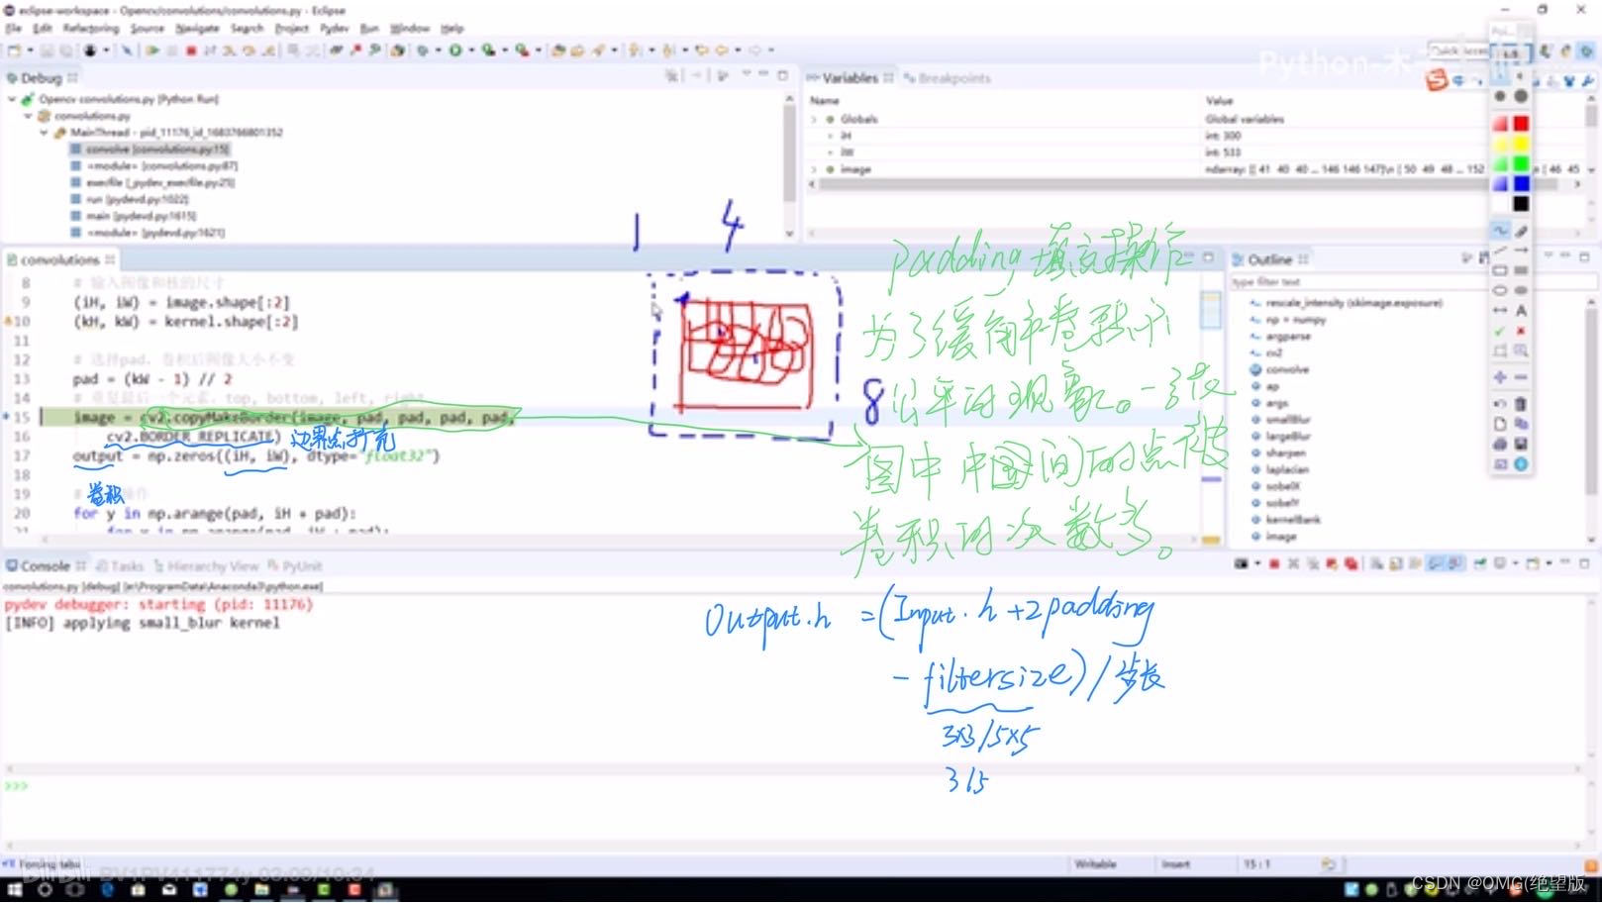
Task: Expand the image variable in Variables panel
Action: click(x=814, y=168)
